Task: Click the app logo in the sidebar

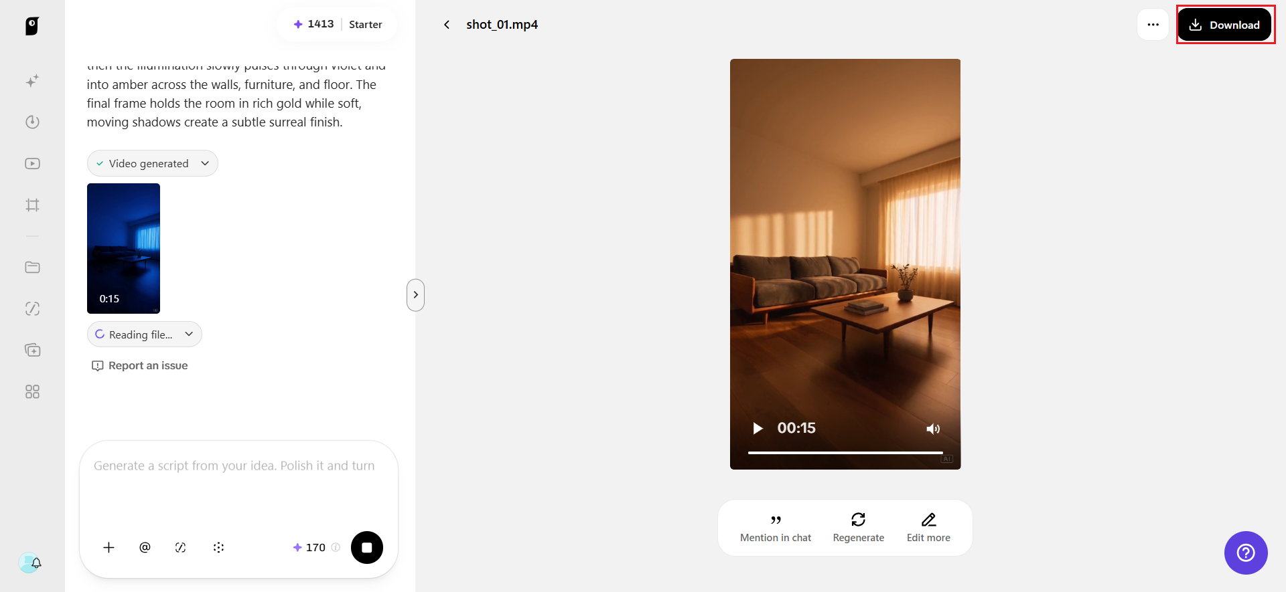Action: coord(32,25)
